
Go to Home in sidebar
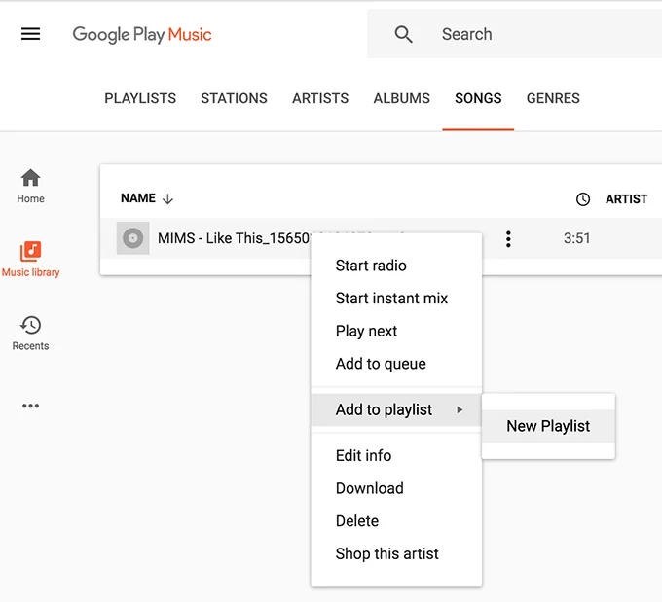30,186
